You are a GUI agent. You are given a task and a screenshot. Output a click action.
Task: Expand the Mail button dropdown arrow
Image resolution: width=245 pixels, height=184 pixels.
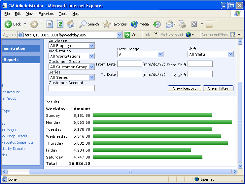(x=175, y=24)
